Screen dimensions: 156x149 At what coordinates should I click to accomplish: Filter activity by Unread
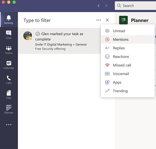pos(128,31)
